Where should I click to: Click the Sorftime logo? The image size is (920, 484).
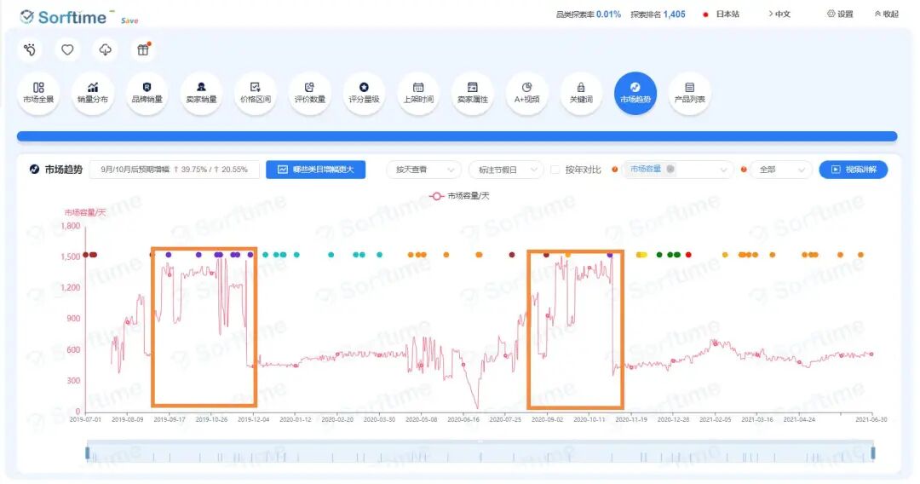(63, 17)
